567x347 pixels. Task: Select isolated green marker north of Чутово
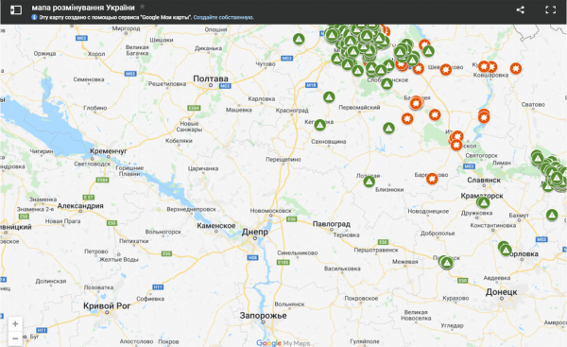pos(299,39)
